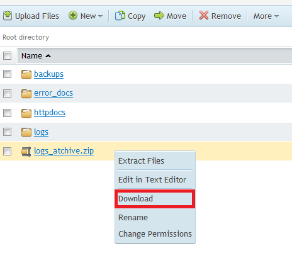Open the logs folder link
The image size is (292, 253).
41,132
